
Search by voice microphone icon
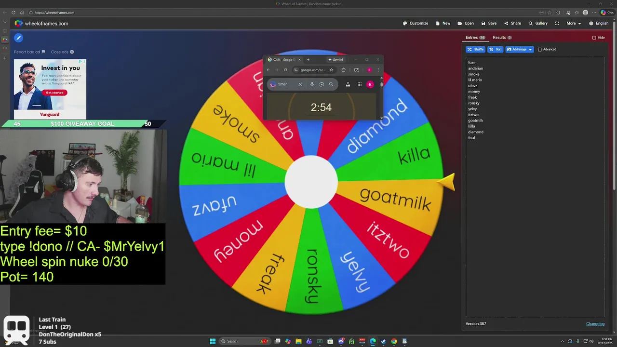(x=312, y=84)
